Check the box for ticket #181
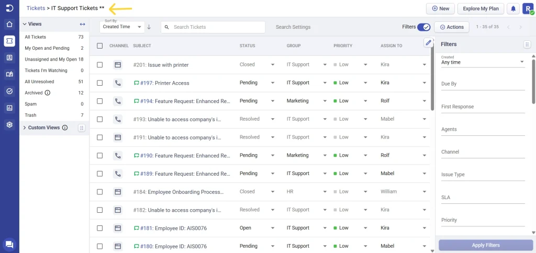The height and width of the screenshot is (253, 536). [x=100, y=228]
